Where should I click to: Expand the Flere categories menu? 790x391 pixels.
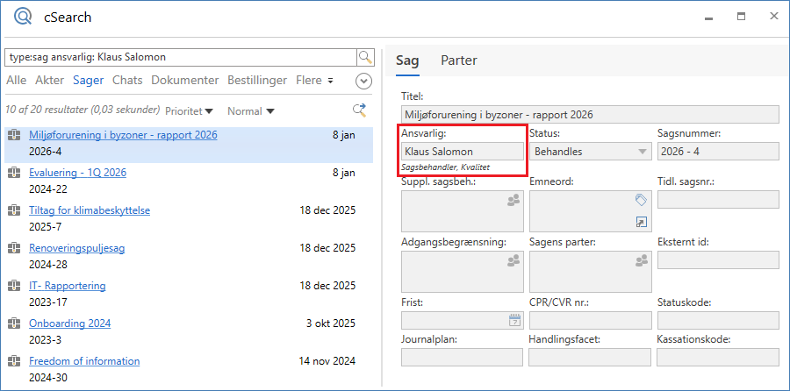[314, 81]
